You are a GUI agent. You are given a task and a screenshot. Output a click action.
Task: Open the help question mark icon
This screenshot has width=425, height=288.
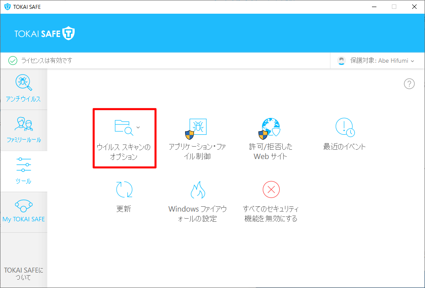click(x=409, y=84)
